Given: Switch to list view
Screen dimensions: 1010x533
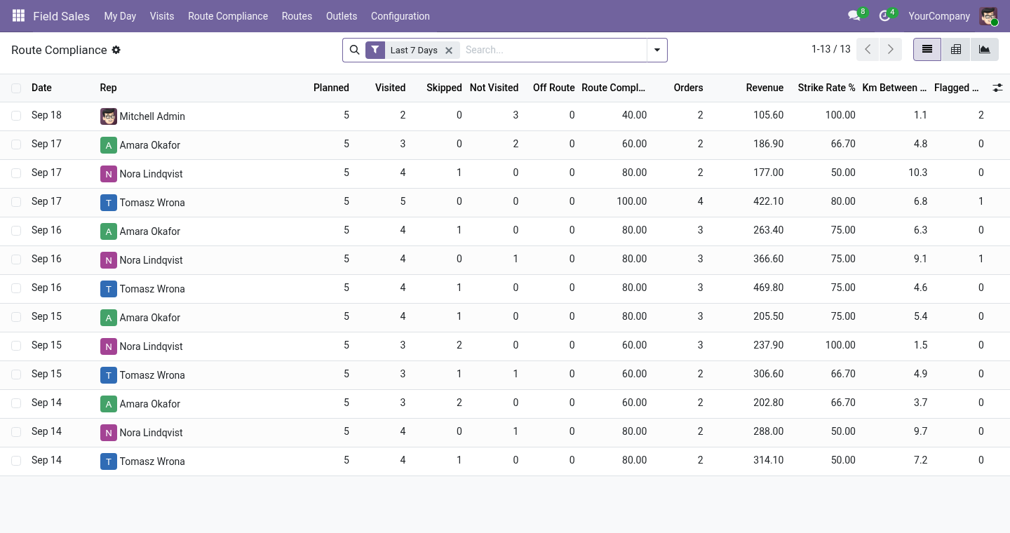Looking at the screenshot, I should tap(927, 49).
